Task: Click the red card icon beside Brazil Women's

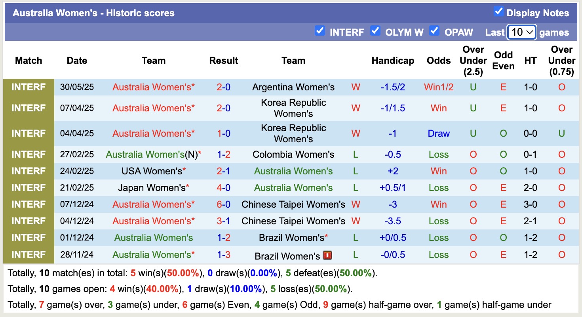Action: [327, 255]
